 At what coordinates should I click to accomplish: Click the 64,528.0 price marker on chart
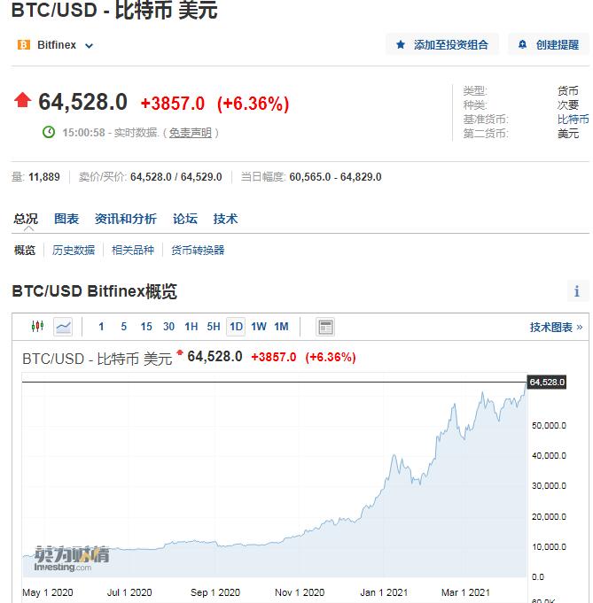pos(546,382)
